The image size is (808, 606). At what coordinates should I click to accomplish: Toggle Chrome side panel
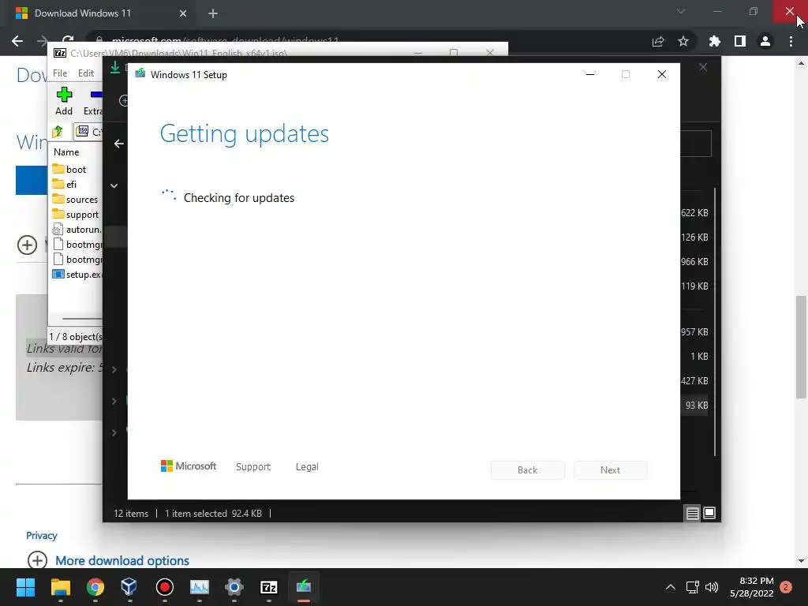[740, 41]
